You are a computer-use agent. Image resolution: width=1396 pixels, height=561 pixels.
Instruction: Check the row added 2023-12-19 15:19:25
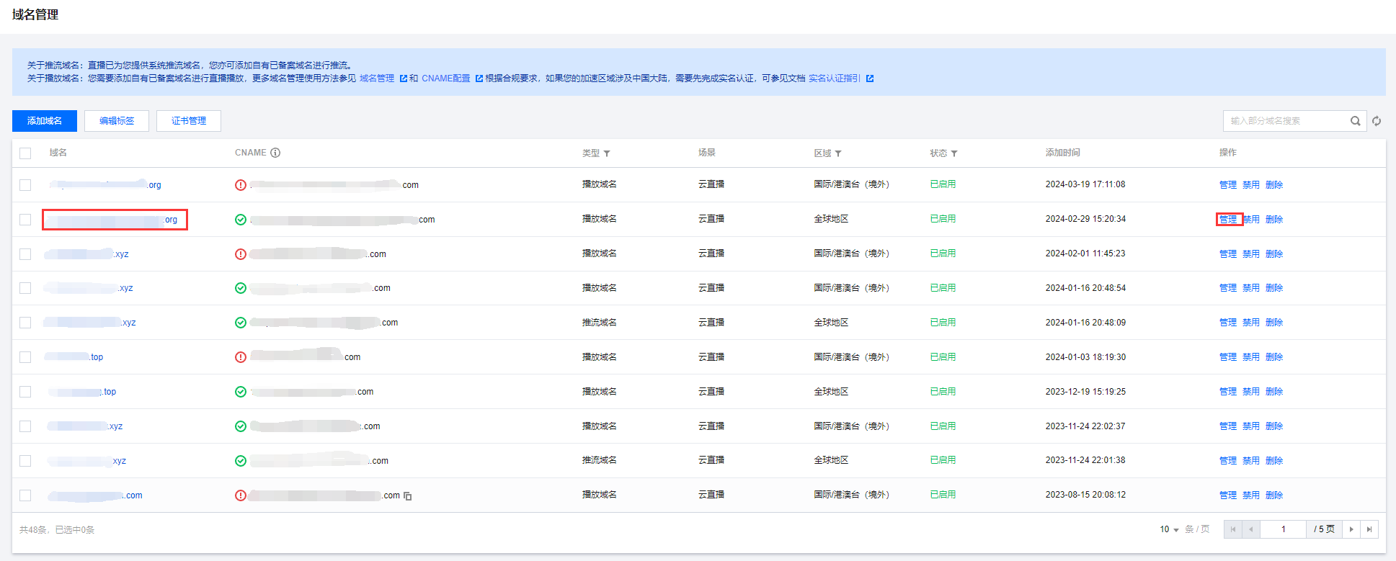click(25, 392)
